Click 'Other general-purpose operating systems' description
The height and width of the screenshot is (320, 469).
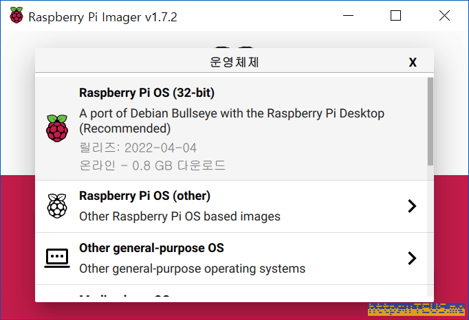(x=193, y=268)
